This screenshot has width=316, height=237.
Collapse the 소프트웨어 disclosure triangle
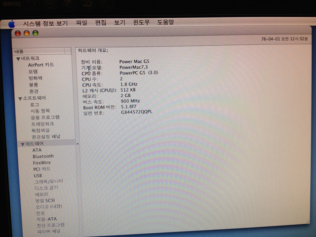point(20,99)
